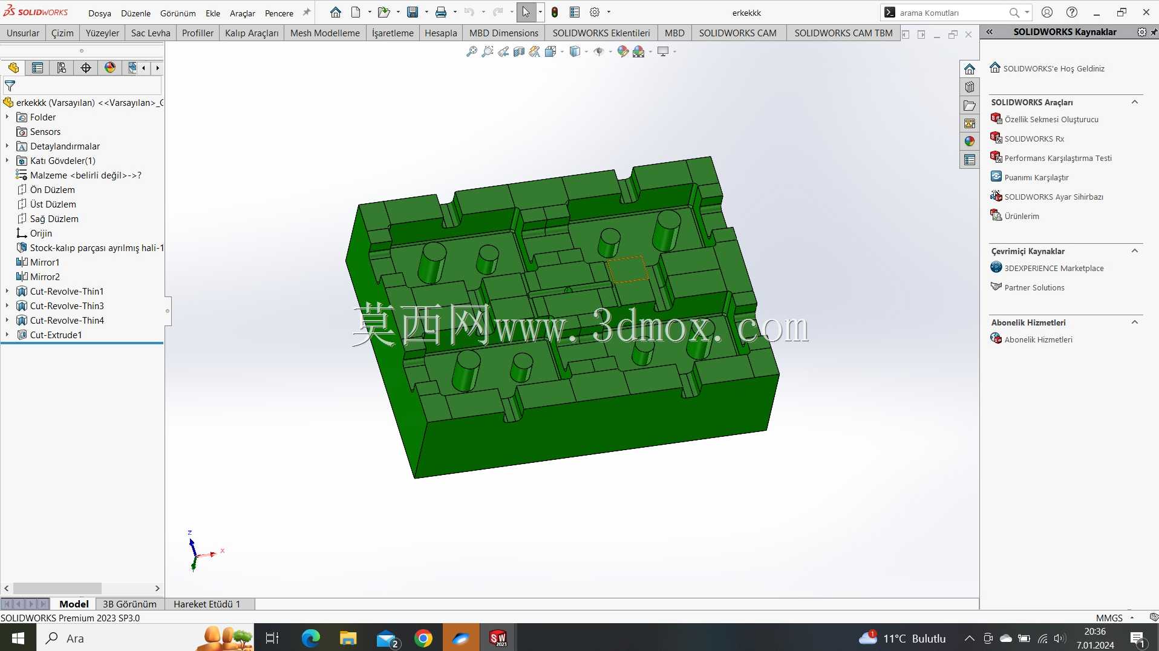Click SOLIDWORKS'e Hoş Geldiniz link
1159x651 pixels.
(1054, 68)
